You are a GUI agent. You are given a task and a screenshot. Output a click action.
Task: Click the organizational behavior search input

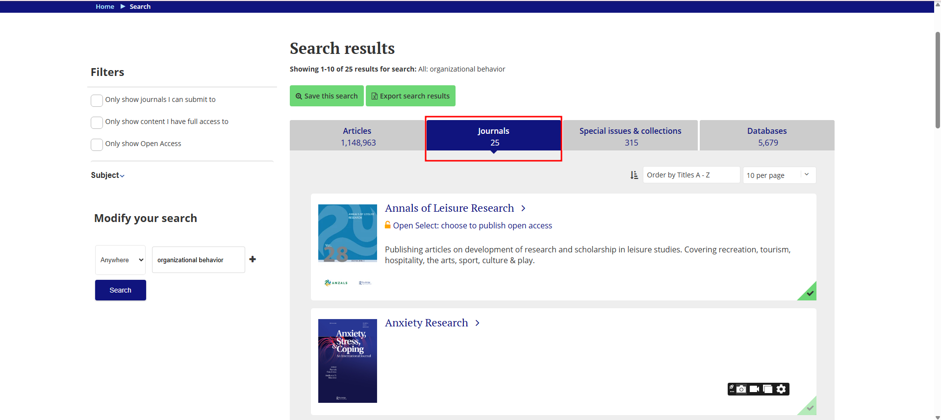[198, 260]
